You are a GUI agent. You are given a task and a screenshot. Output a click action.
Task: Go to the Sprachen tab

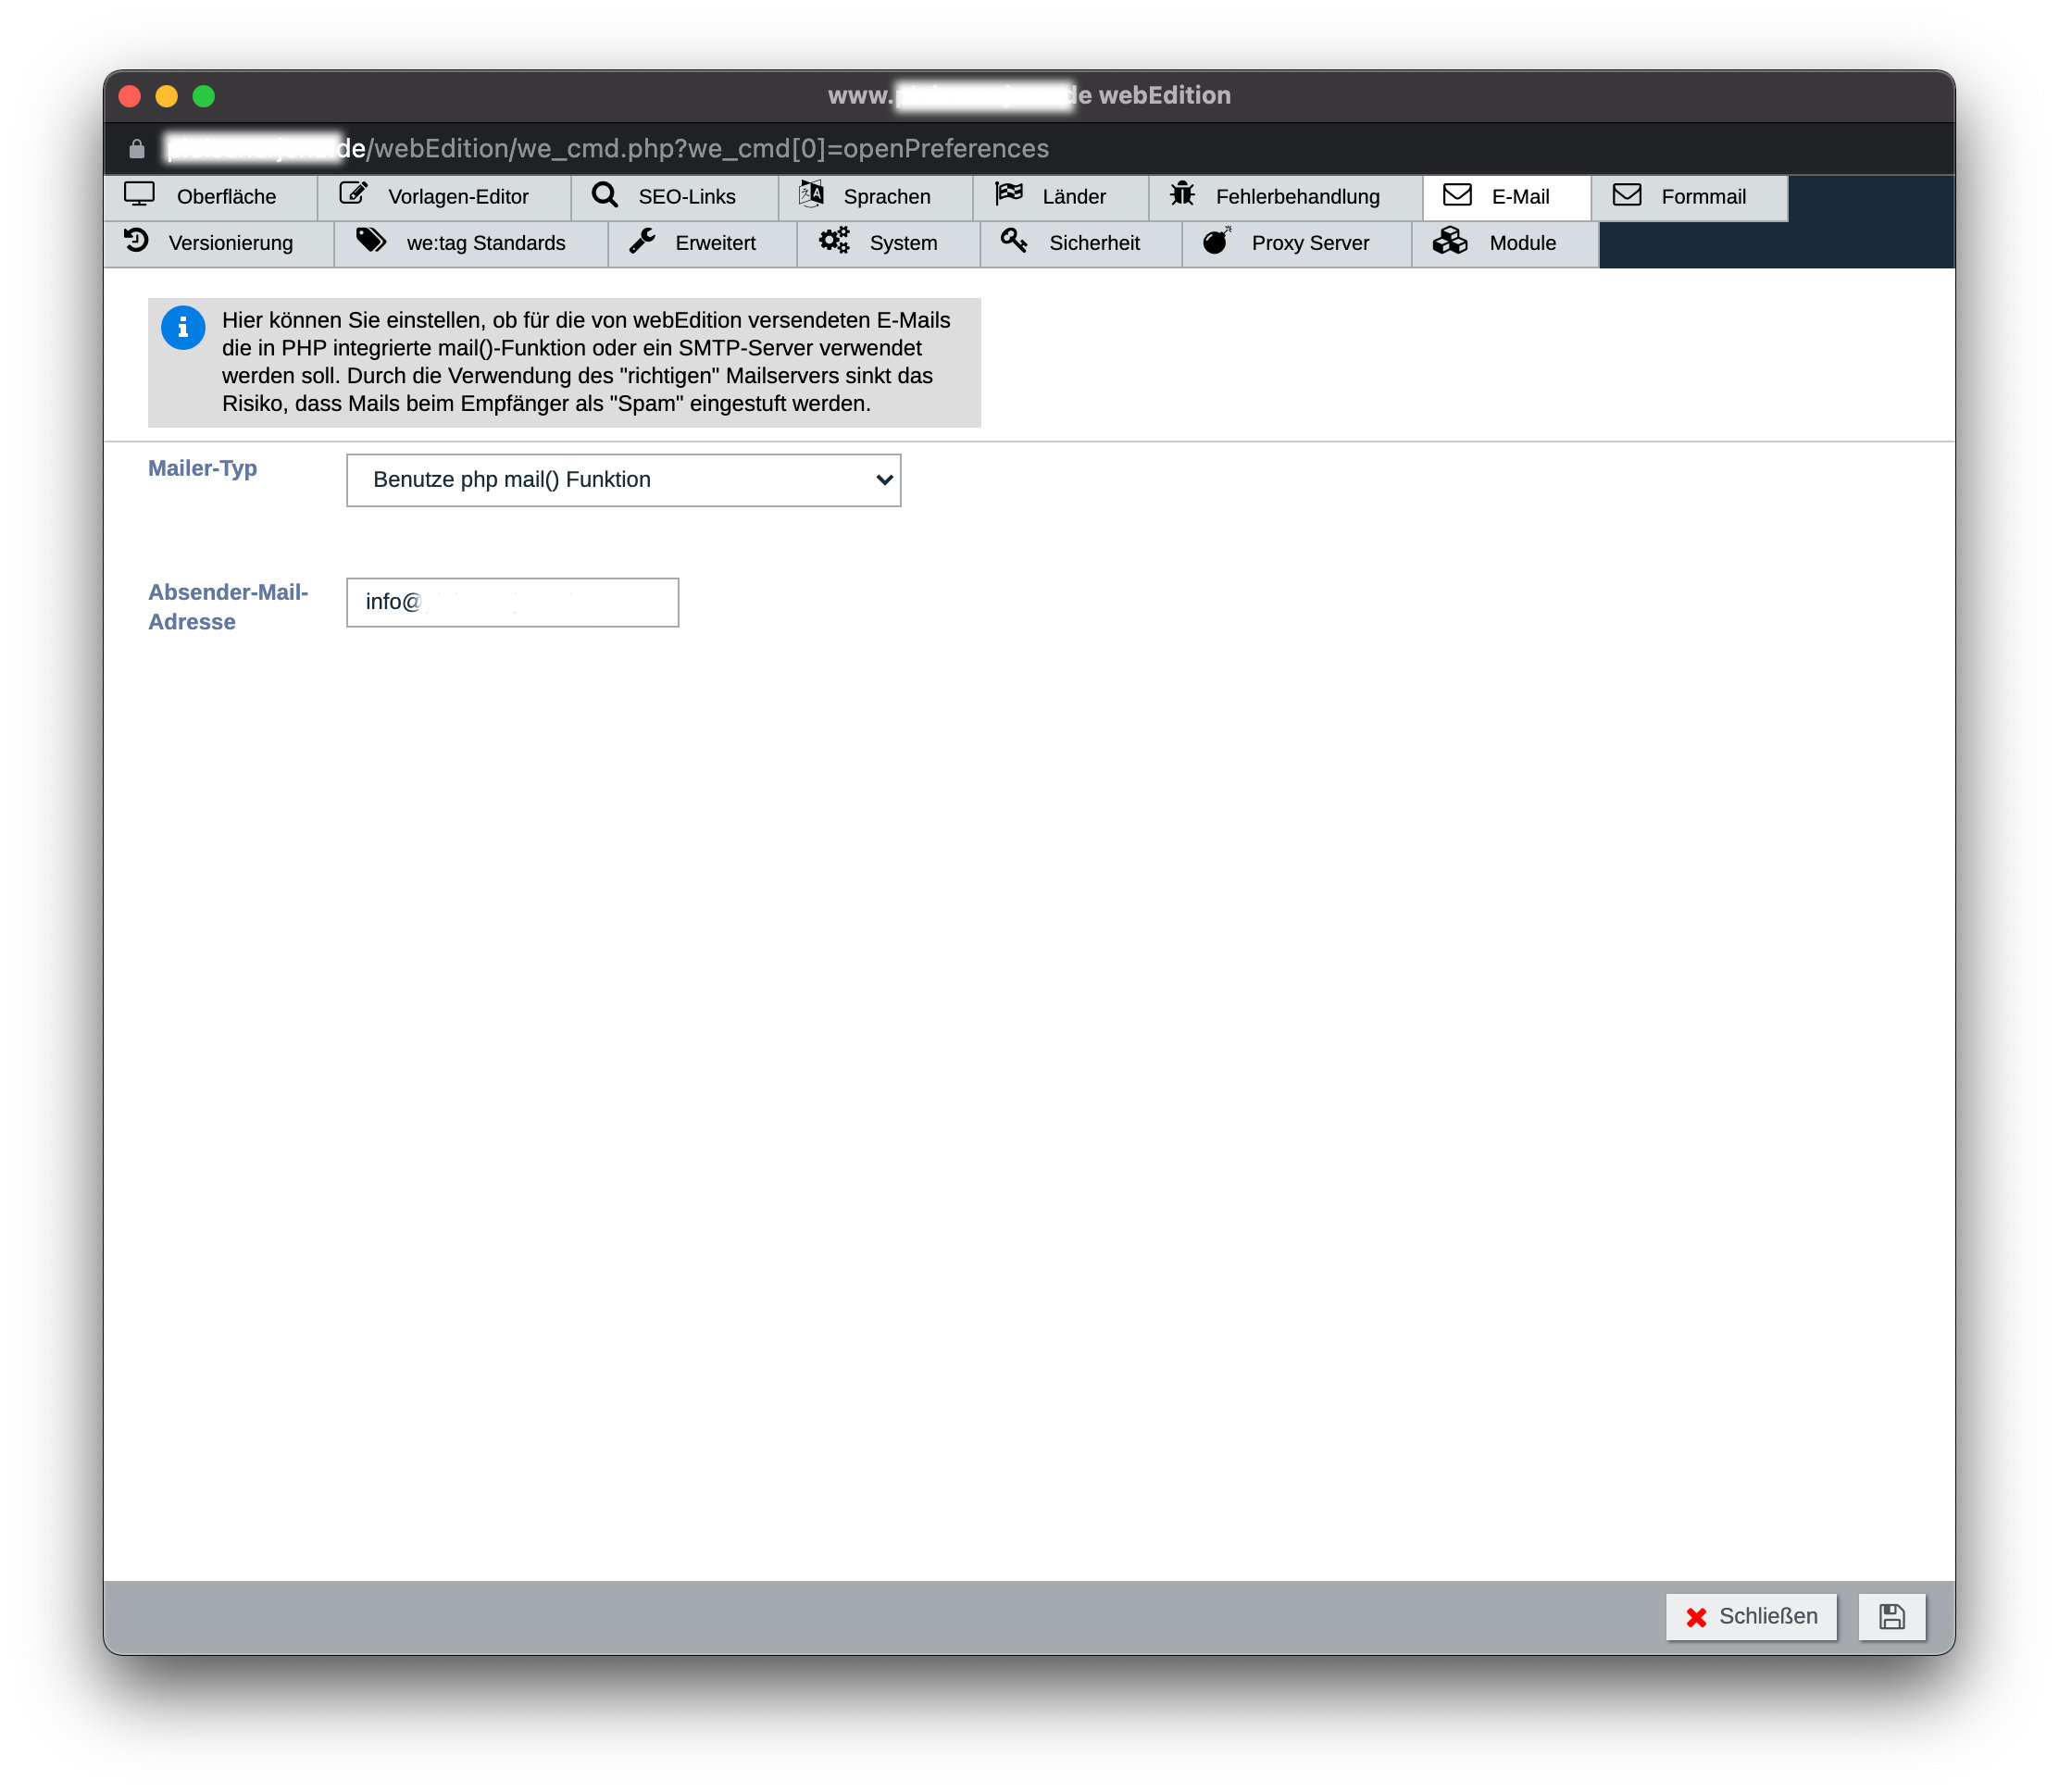[875, 197]
